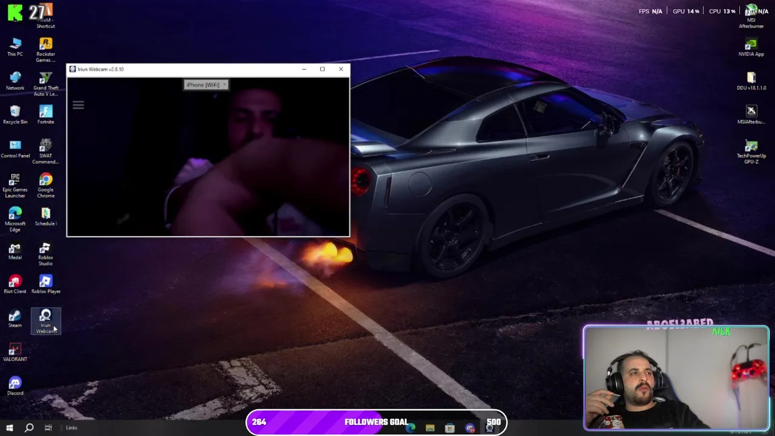Screen dimensions: 775x436
Task: Open This PC desktop icon
Action: click(x=15, y=47)
